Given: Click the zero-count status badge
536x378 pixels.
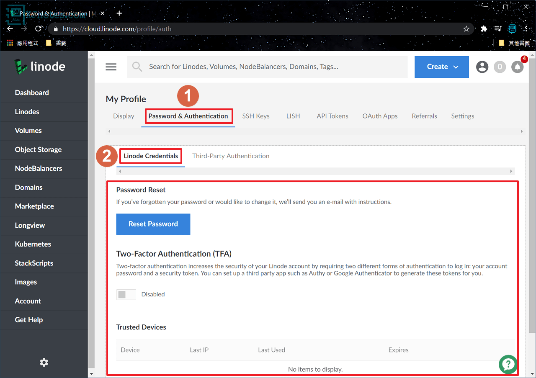Looking at the screenshot, I should coord(500,67).
